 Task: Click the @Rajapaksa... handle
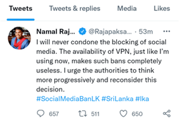pyautogui.click(x=110, y=32)
